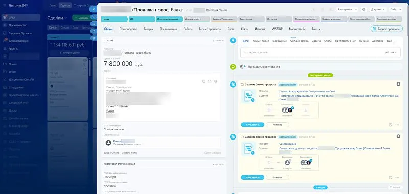Open Задачи и Проекты in the sidebar
Image resolution: width=409 pixels, height=194 pixels.
tap(21, 33)
